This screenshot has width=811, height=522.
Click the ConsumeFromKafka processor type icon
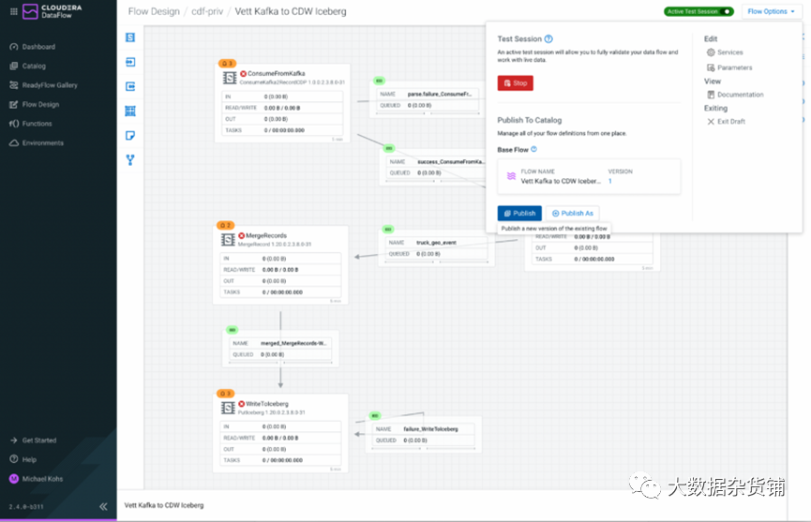point(230,78)
